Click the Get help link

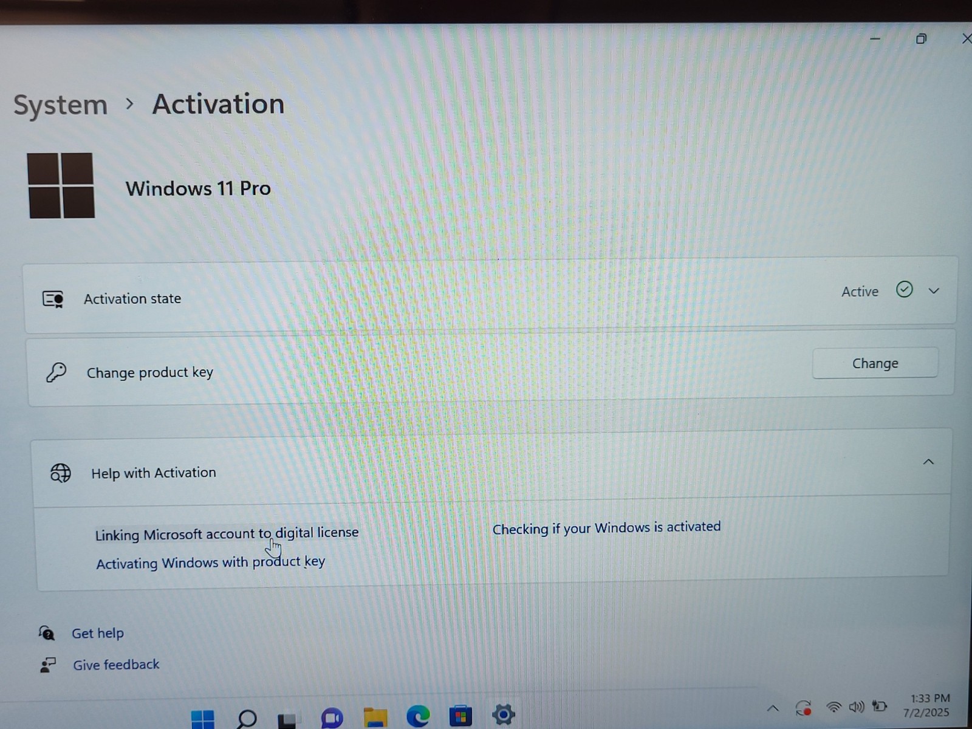tap(98, 633)
